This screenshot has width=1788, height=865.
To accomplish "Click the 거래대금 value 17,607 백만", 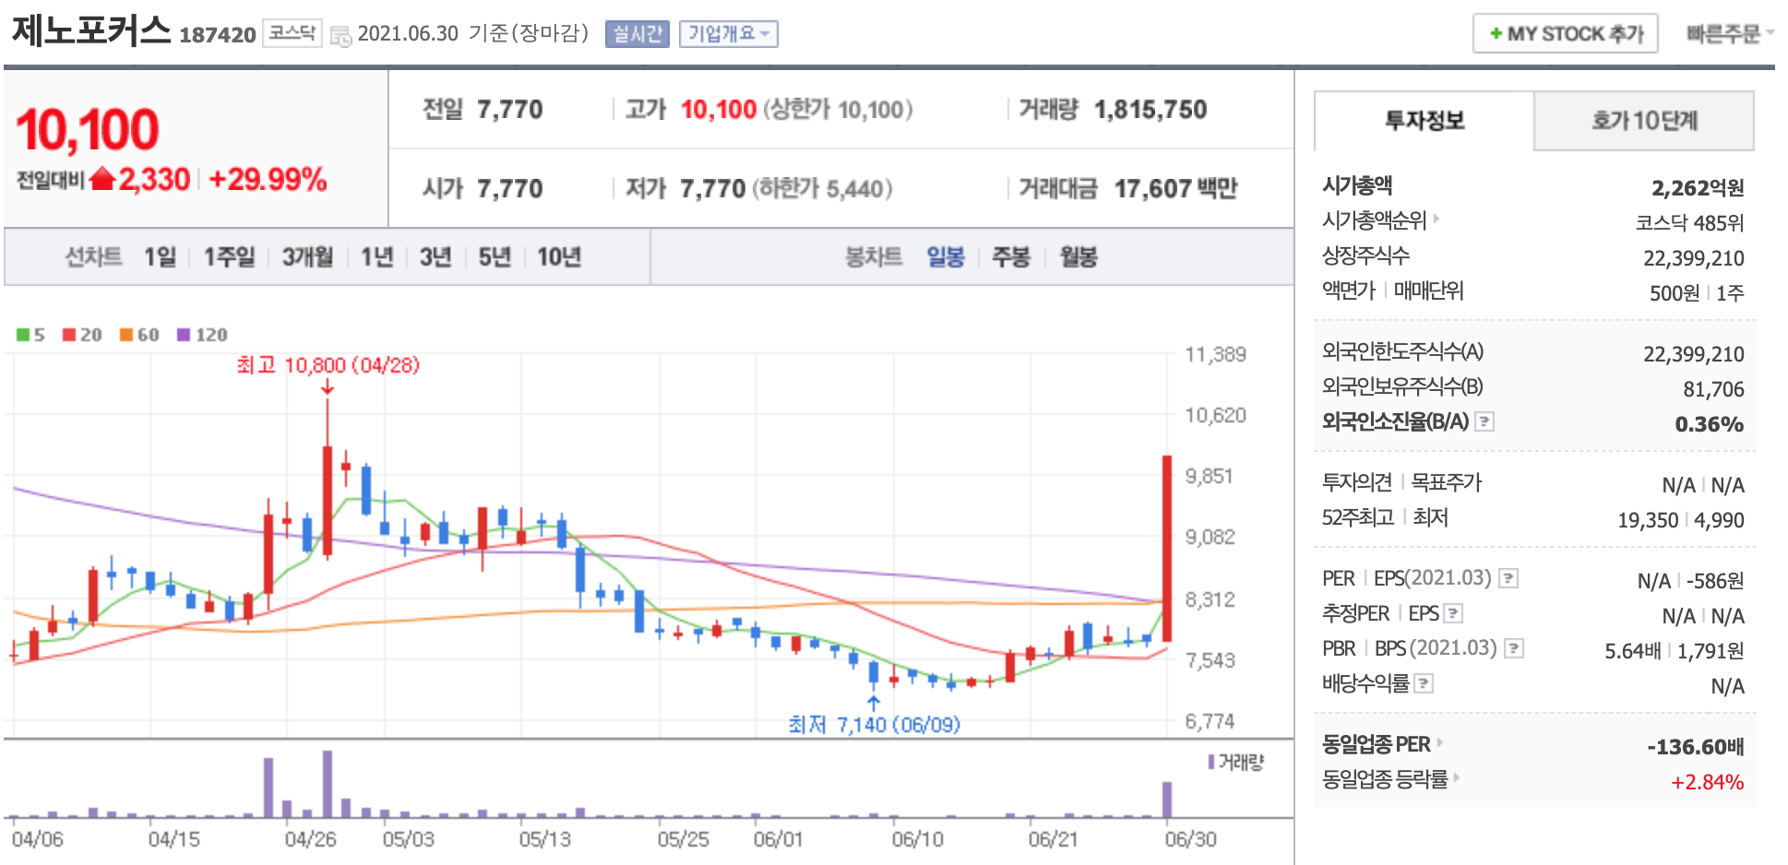I will [x=1175, y=189].
